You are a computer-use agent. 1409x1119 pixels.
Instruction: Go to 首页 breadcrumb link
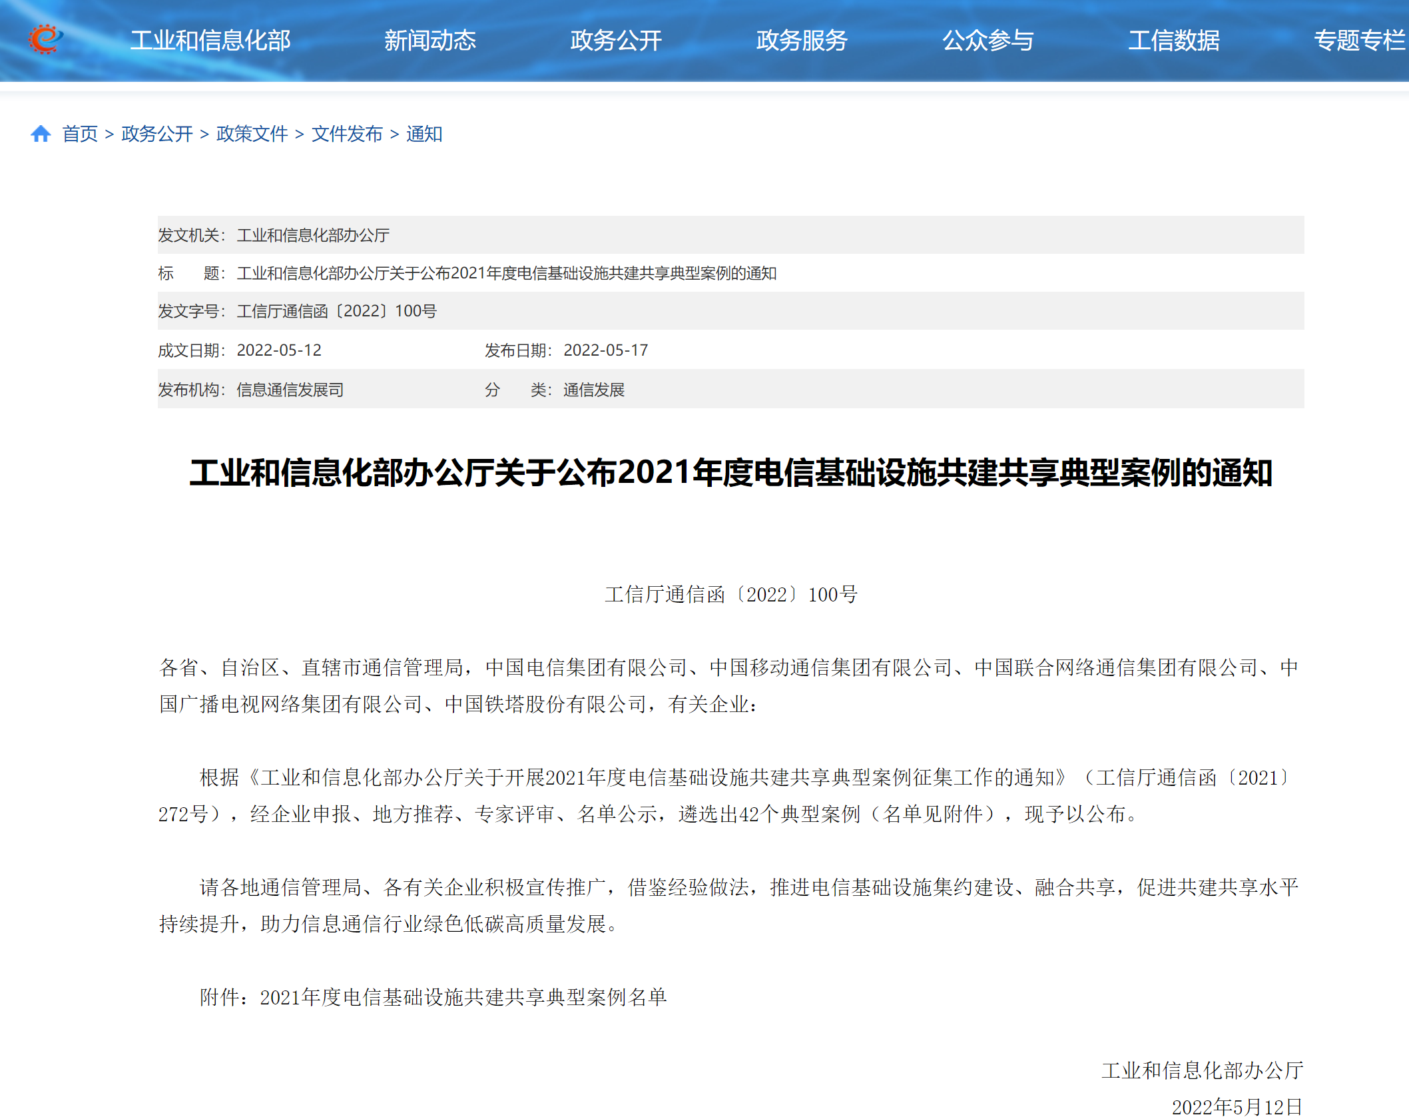coord(80,134)
